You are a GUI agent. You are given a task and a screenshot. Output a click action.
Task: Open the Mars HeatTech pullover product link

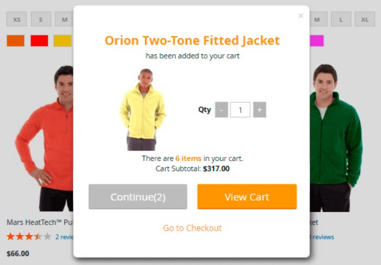pos(40,222)
